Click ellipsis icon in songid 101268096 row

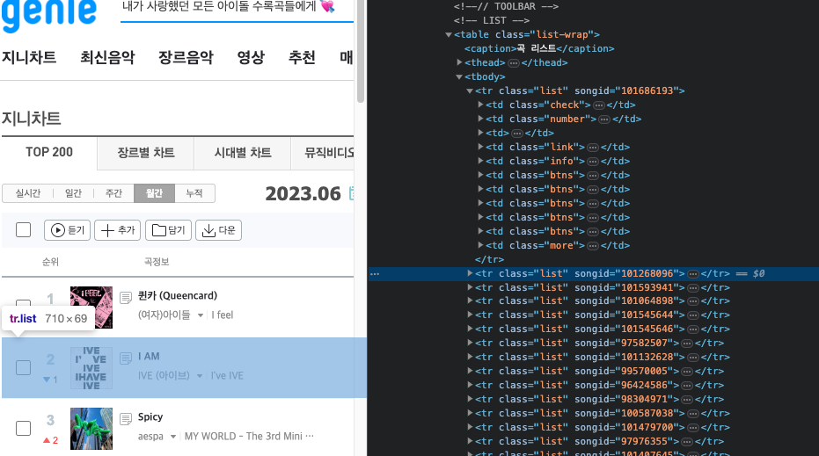[693, 274]
